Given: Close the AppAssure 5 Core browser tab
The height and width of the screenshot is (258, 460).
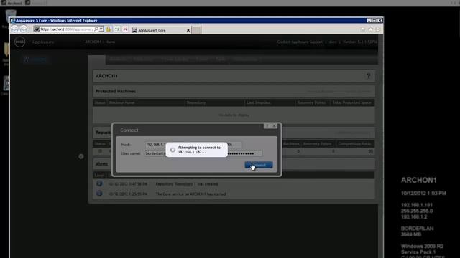Looking at the screenshot, I should pyautogui.click(x=188, y=30).
